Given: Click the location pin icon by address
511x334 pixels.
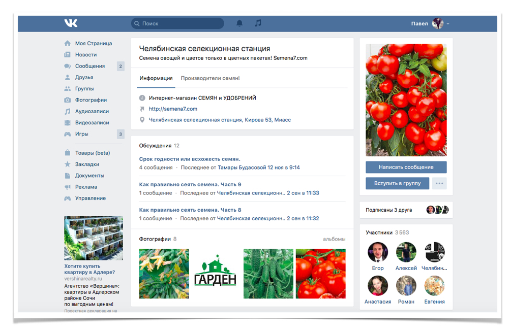Looking at the screenshot, I should pyautogui.click(x=142, y=120).
